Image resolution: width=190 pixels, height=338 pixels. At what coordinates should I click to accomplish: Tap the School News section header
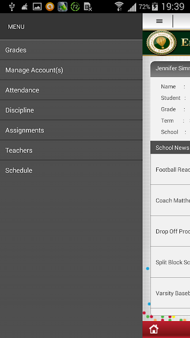pos(170,147)
